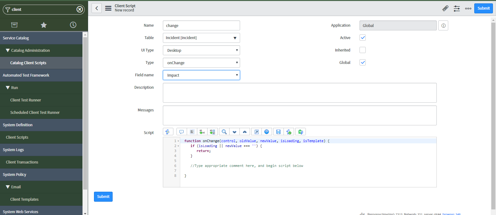Click the comment line in script
This screenshot has height=215, width=496.
coord(247,166)
